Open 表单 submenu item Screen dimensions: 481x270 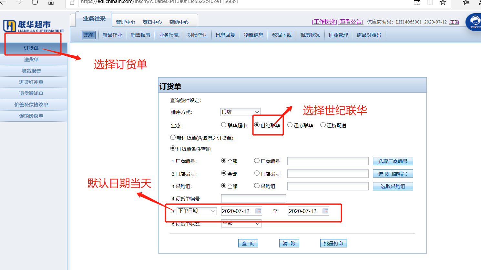click(x=89, y=35)
